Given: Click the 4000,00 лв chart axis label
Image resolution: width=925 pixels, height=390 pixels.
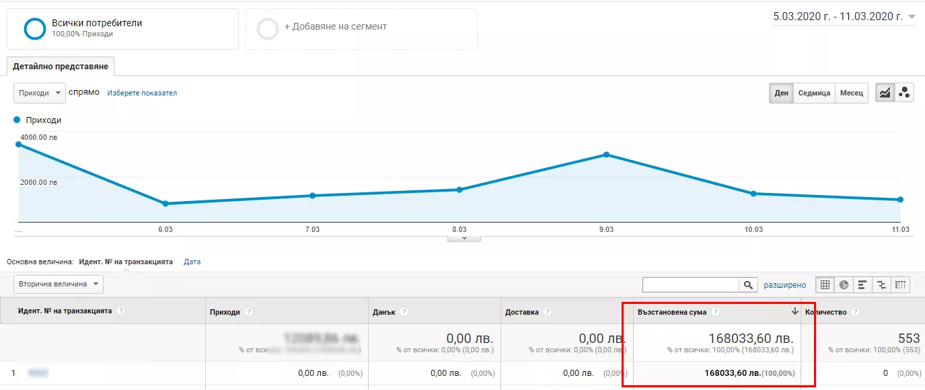Looking at the screenshot, I should pyautogui.click(x=39, y=137).
